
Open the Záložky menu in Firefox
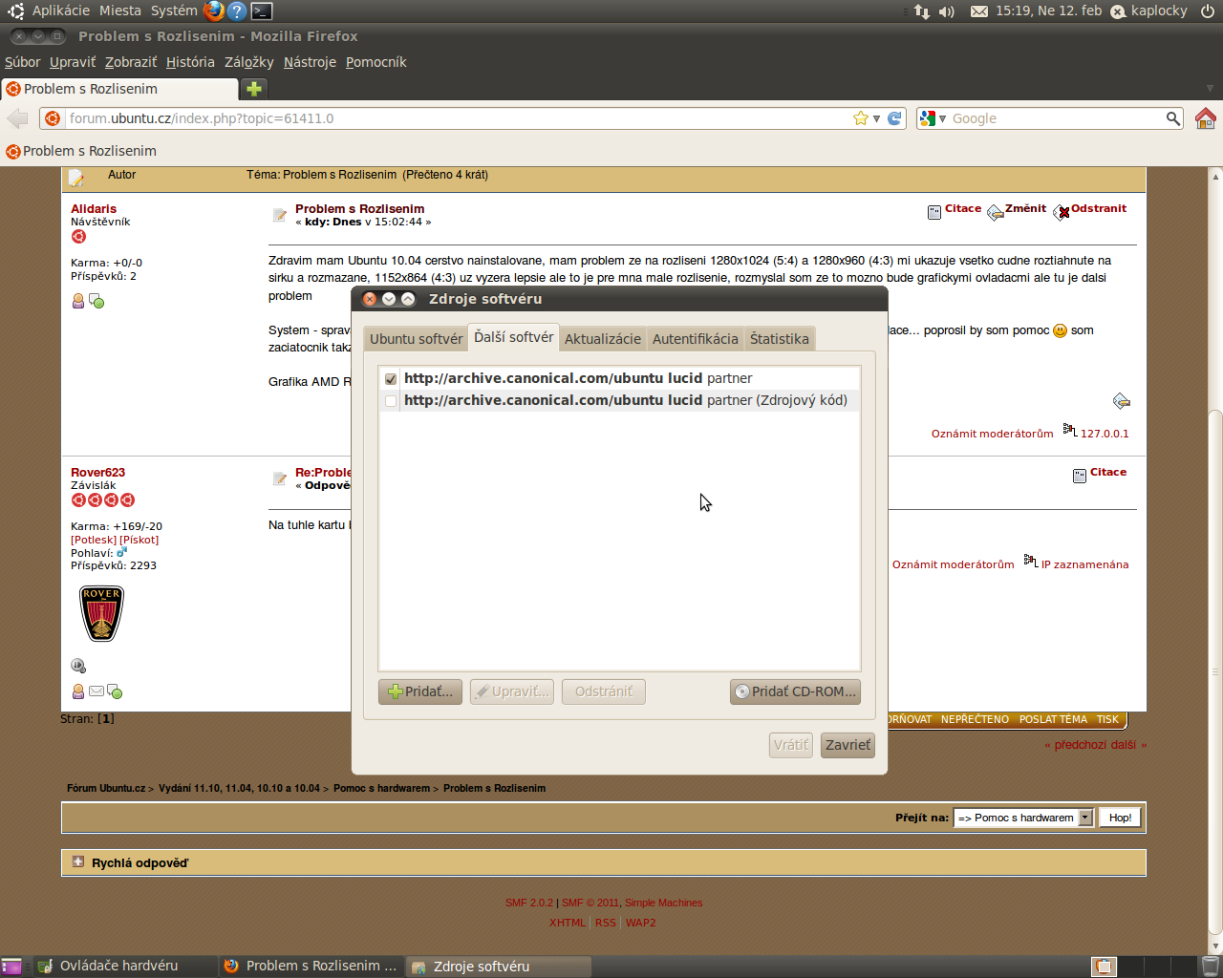click(x=248, y=62)
